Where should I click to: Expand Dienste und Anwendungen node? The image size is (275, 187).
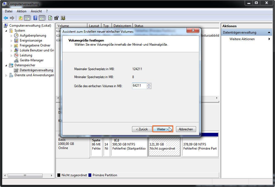click(x=6, y=75)
